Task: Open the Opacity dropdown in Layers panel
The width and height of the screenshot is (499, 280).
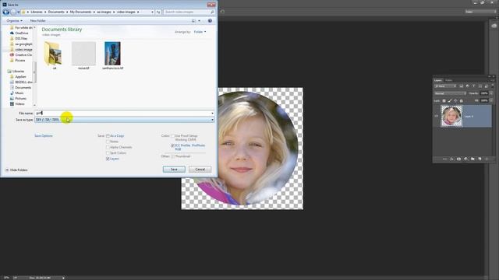Action: tap(491, 93)
